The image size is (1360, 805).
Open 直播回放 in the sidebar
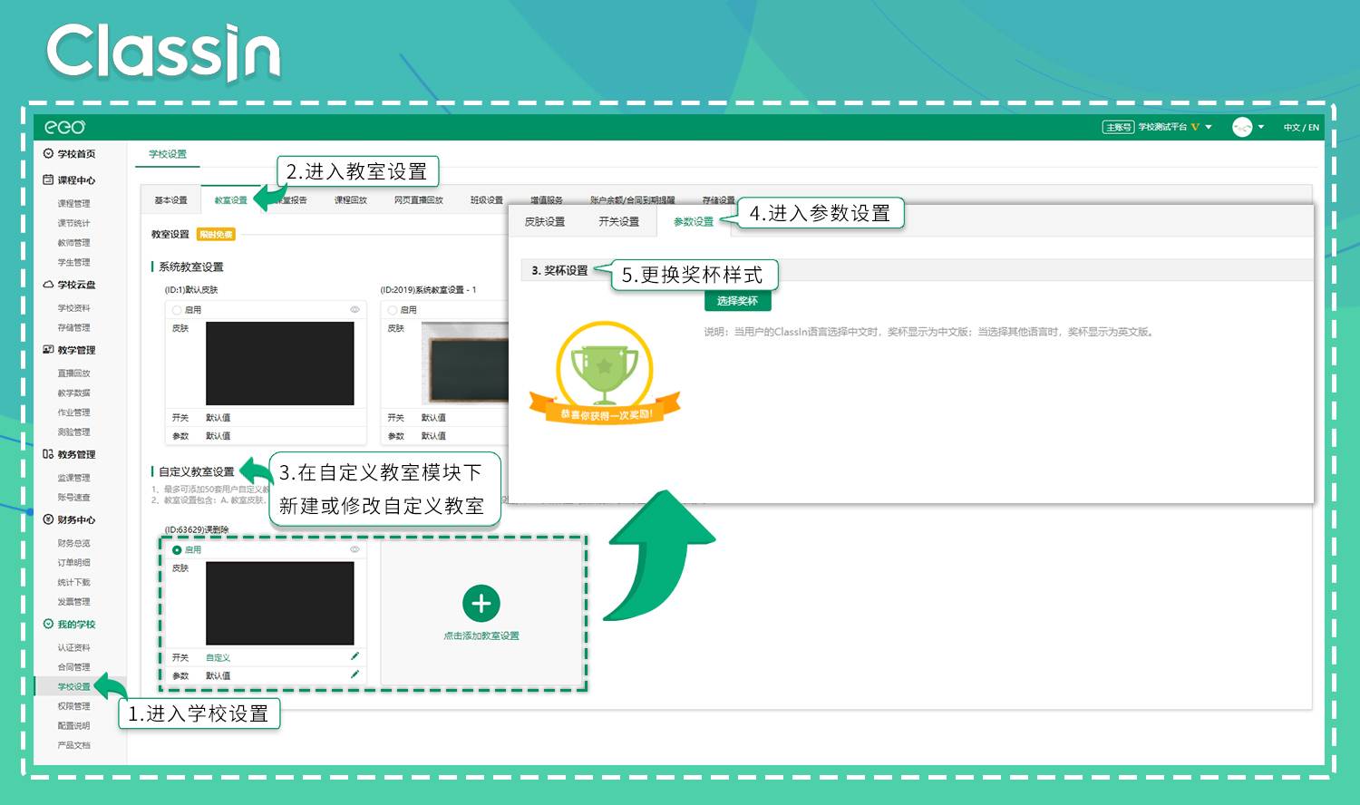tap(74, 373)
